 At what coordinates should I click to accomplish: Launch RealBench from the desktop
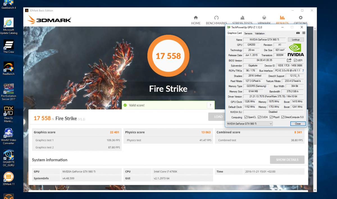[x=9, y=69]
